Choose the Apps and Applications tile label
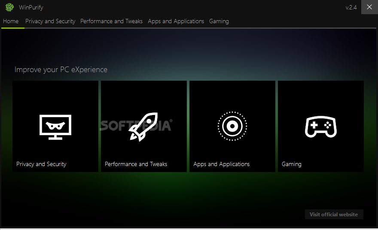The height and width of the screenshot is (230, 378). (221, 164)
